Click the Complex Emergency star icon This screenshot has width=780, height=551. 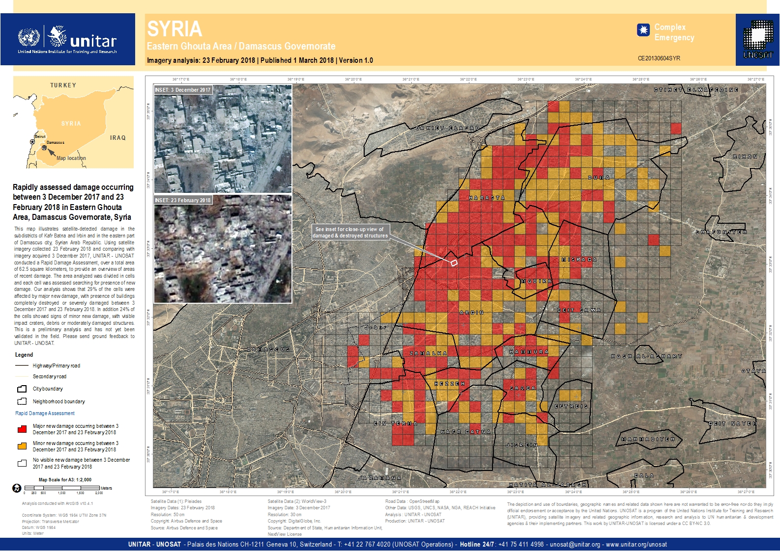tap(643, 30)
